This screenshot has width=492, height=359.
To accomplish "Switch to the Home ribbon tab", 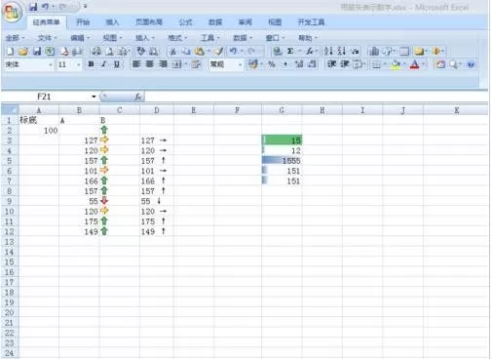I will coord(83,22).
